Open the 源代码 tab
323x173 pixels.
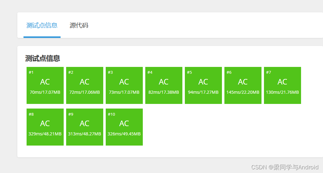[79, 25]
